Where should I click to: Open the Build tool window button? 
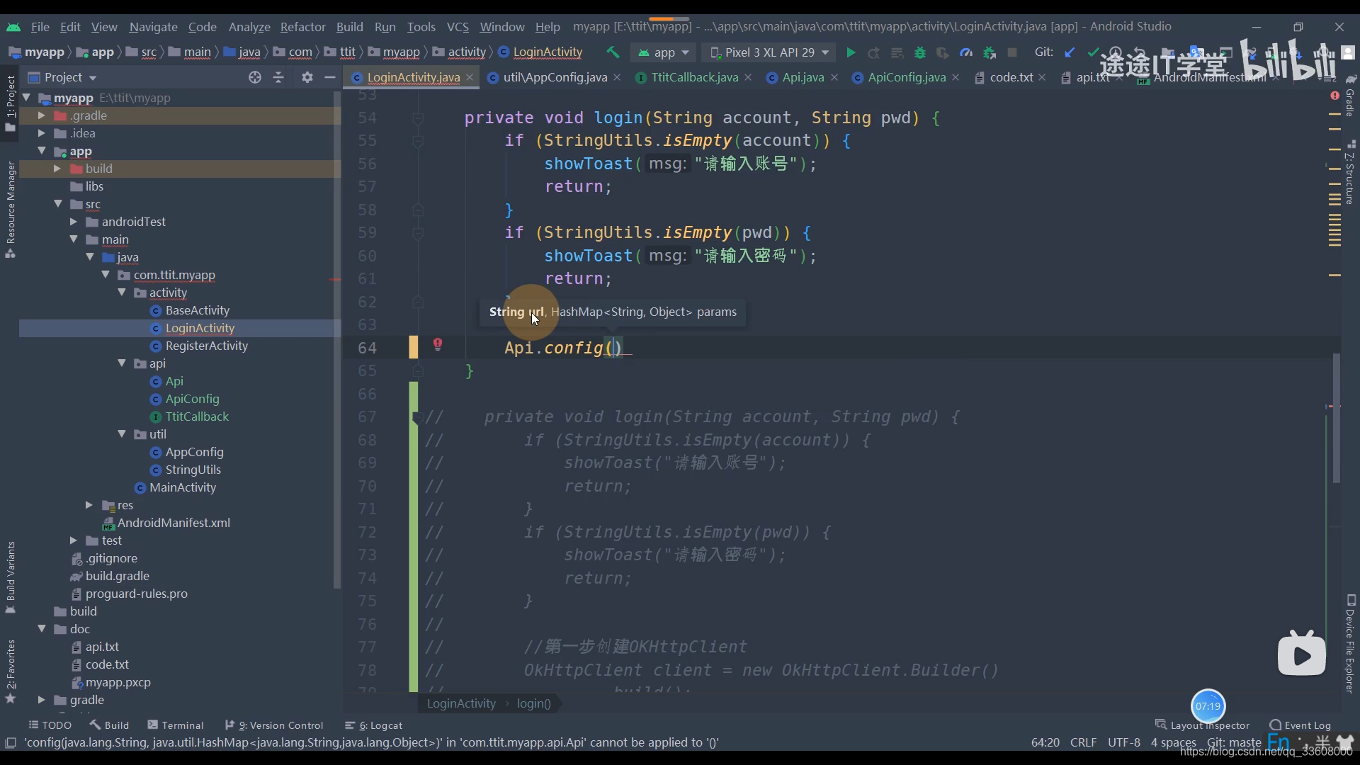point(110,725)
